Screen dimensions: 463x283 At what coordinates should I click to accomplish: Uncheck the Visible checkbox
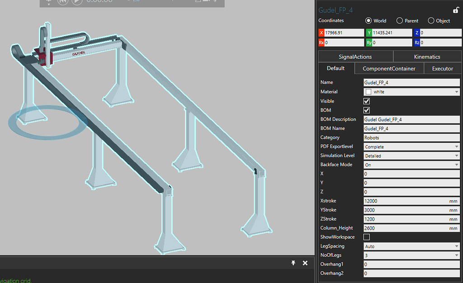(x=366, y=101)
